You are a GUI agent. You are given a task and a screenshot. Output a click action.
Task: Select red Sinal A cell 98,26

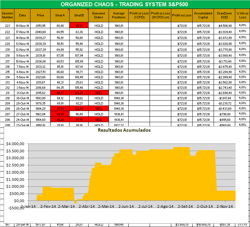[x=60, y=120]
